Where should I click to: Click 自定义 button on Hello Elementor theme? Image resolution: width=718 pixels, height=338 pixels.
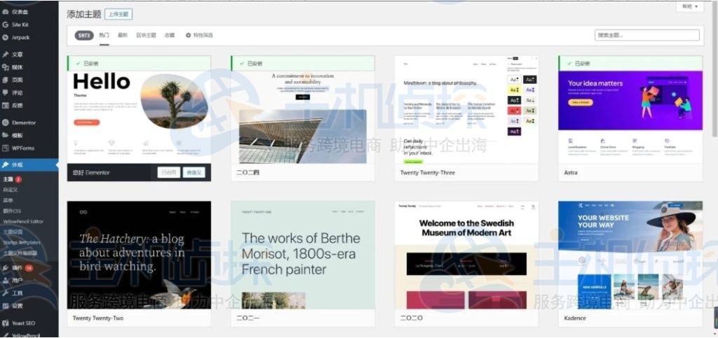pos(193,172)
